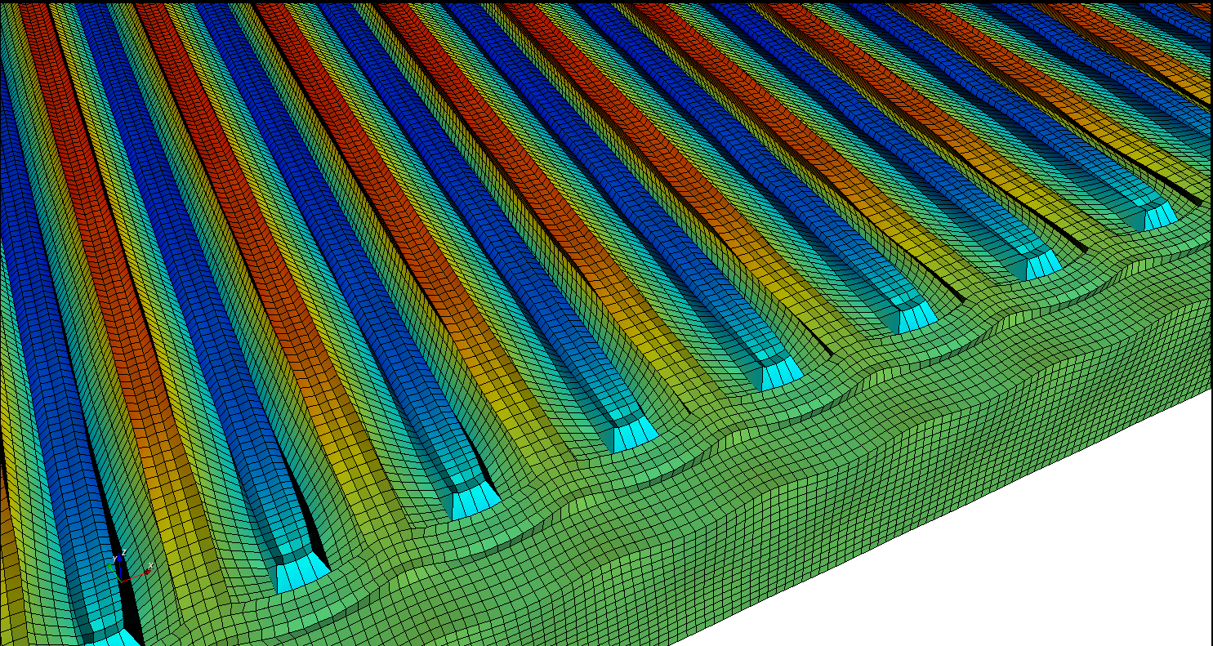Select the white Z label of the triad
1213x646 pixels.
[123, 552]
